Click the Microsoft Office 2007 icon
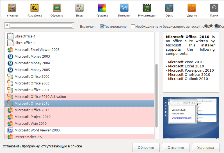The image size is (224, 153). 10,90
